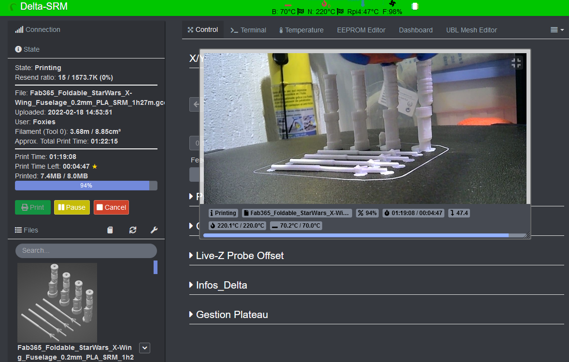Viewport: 569px width, 362px height.
Task: Expand the Live-Z Probe Offset section
Action: (x=240, y=256)
